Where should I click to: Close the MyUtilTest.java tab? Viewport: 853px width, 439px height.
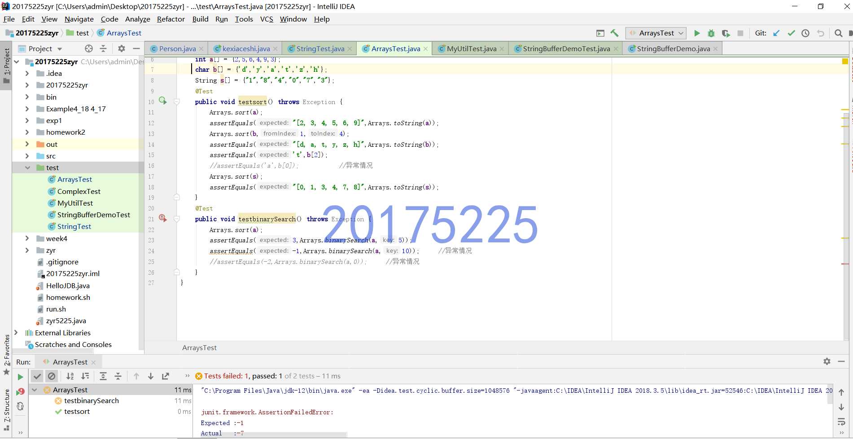point(502,49)
